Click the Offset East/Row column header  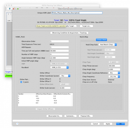point(45,94)
